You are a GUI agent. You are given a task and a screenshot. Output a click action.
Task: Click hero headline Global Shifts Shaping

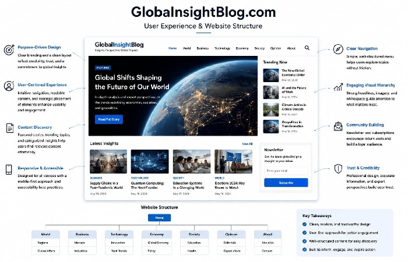coord(132,82)
